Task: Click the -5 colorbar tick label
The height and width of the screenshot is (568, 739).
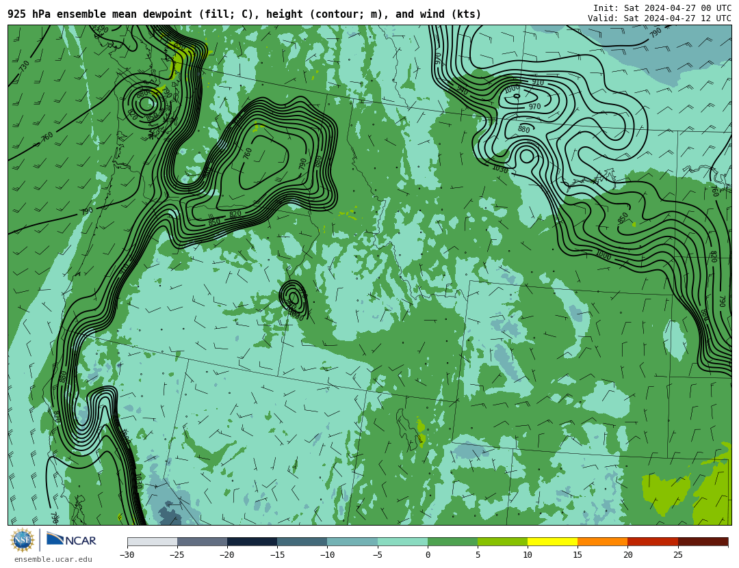Action: point(377,555)
